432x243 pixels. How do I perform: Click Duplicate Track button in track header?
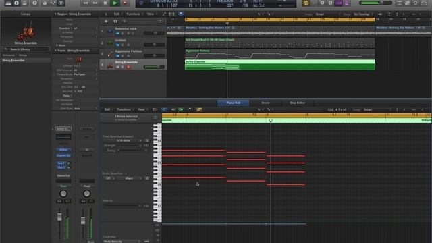coord(115,21)
